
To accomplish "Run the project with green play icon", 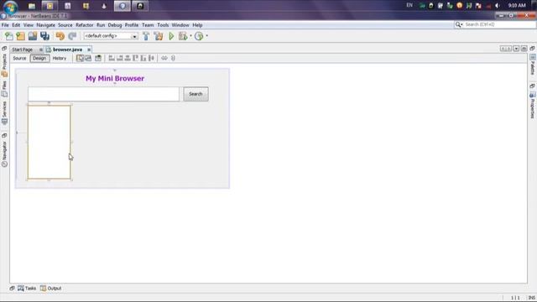I will pos(171,36).
